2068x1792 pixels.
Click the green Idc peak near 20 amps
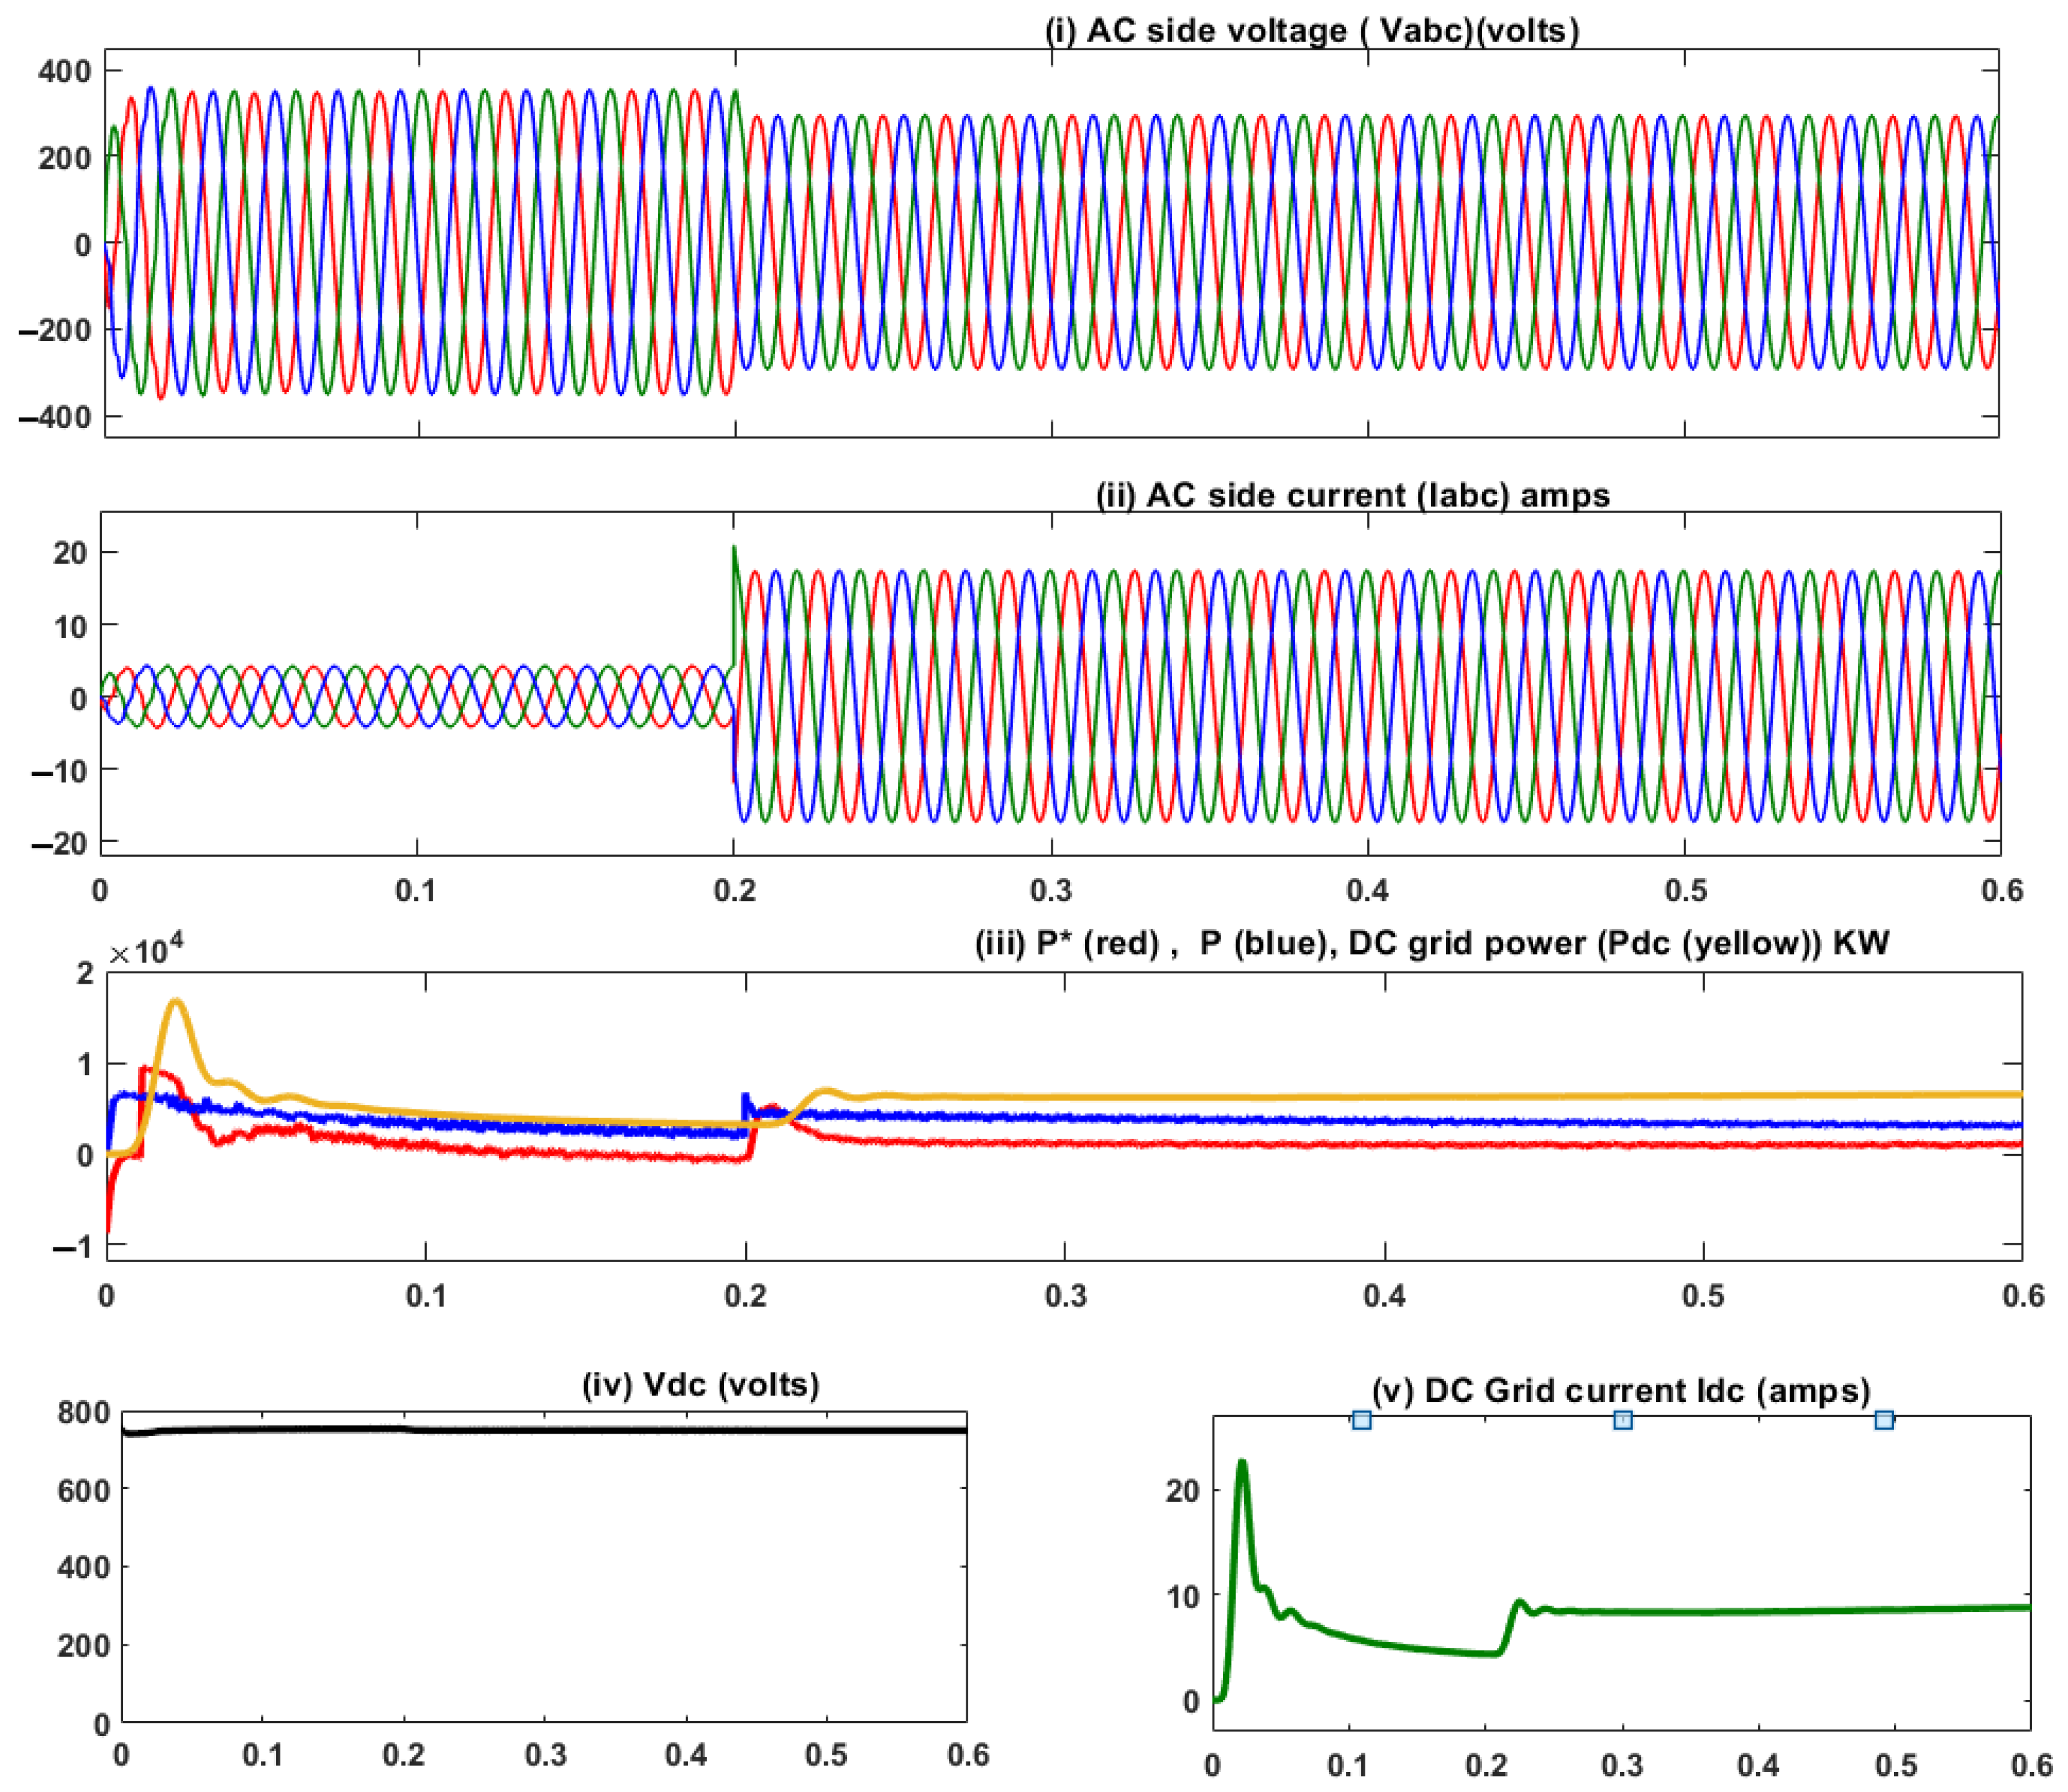click(x=1242, y=1464)
